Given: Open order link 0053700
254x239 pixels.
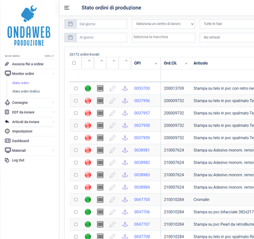Looking at the screenshot, I should (x=142, y=88).
